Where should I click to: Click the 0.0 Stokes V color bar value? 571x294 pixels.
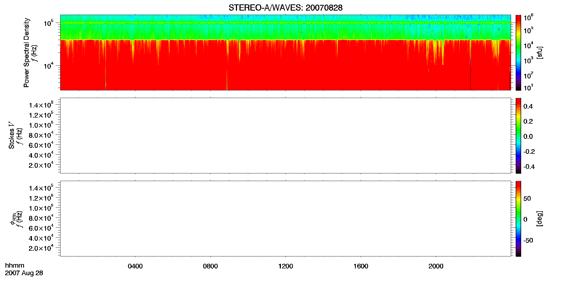point(528,137)
